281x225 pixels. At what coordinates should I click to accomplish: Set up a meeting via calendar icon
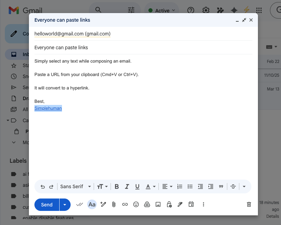pyautogui.click(x=191, y=204)
